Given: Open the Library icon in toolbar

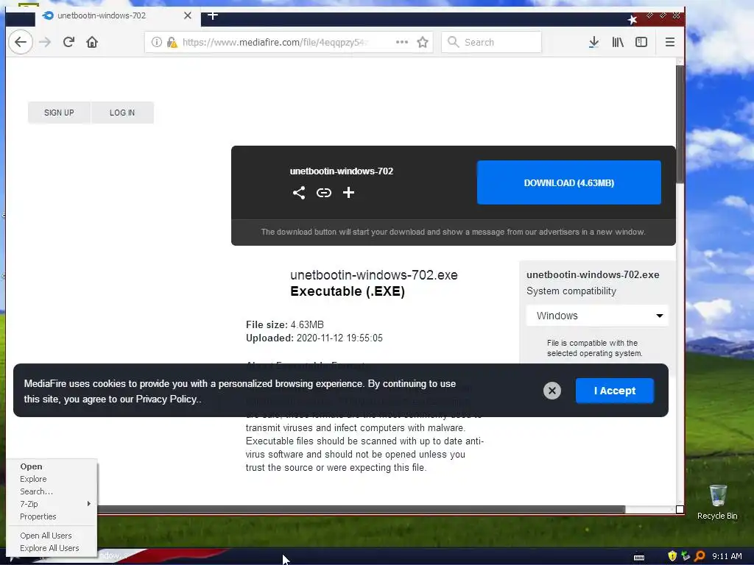Looking at the screenshot, I should click(x=618, y=42).
